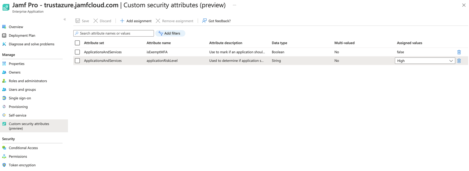Tick the select-all checkbox in table header

(x=77, y=43)
